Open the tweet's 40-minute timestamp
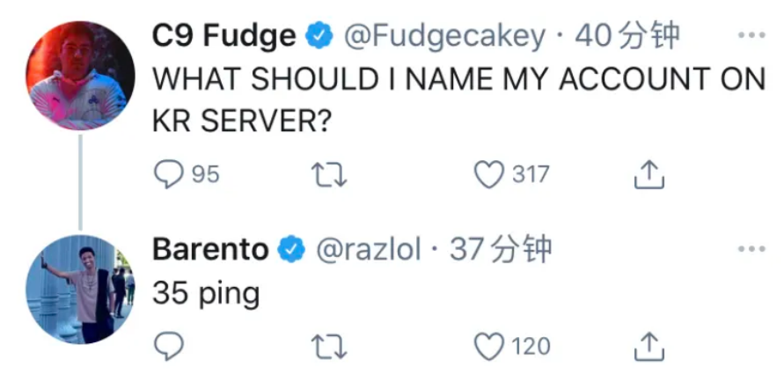The width and height of the screenshot is (784, 374). tap(626, 36)
